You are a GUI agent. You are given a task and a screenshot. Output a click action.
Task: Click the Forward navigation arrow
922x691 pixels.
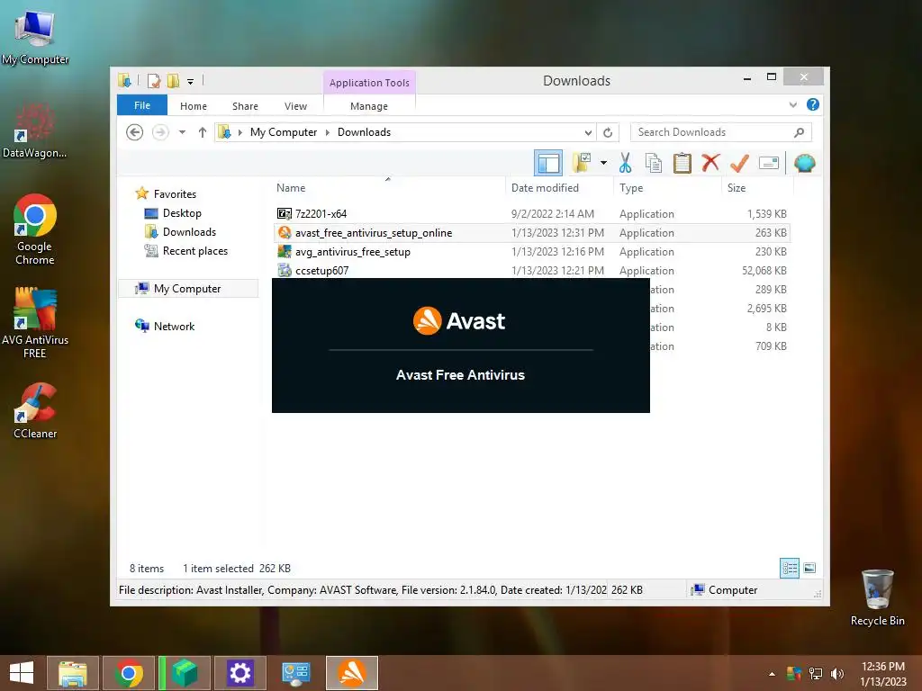[160, 132]
